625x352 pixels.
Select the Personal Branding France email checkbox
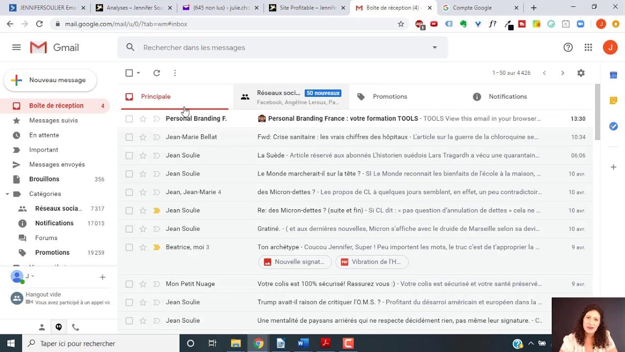click(x=129, y=119)
